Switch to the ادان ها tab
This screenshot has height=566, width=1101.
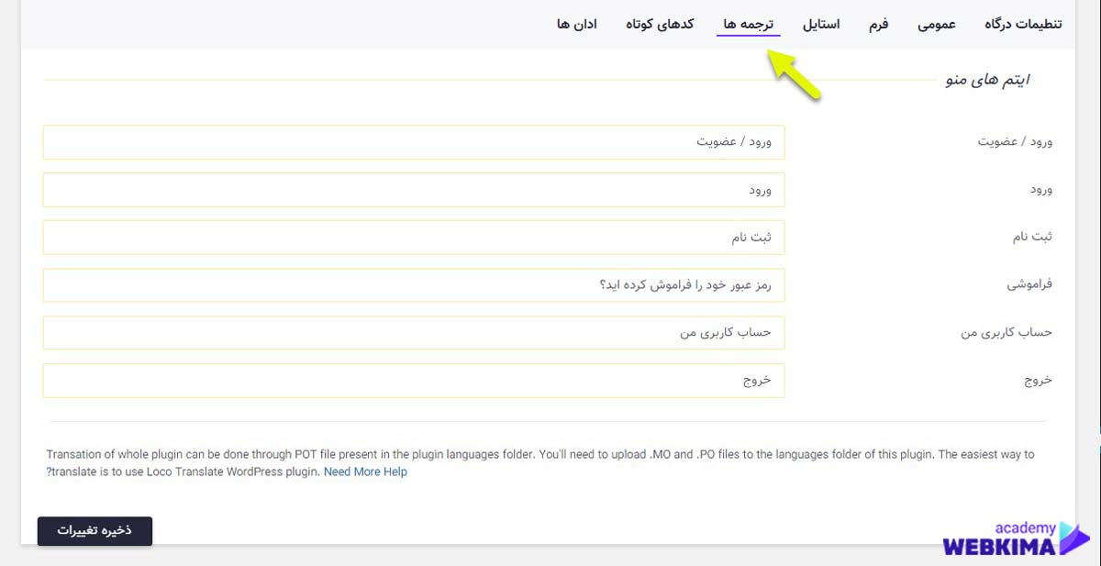(576, 24)
